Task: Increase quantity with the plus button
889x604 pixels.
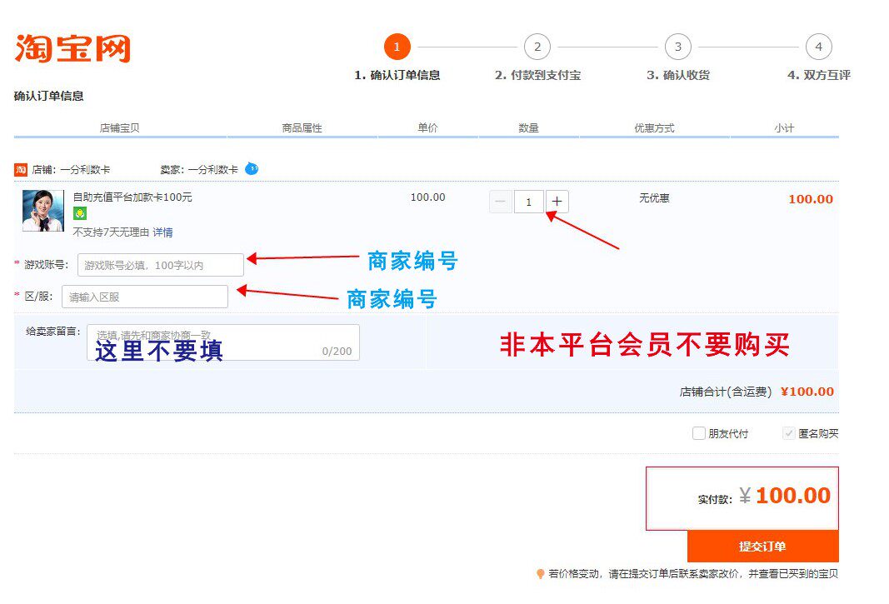Action: coord(557,202)
